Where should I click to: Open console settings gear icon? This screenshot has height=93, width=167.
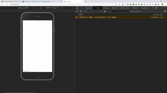165,11
